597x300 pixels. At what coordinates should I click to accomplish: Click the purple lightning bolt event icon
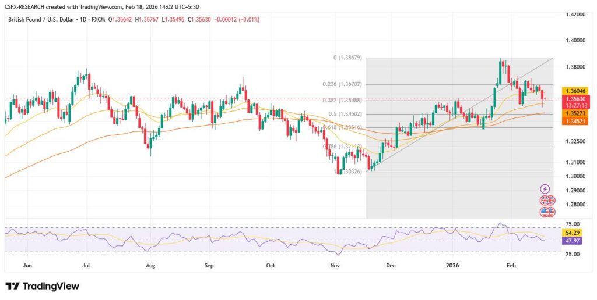point(545,189)
